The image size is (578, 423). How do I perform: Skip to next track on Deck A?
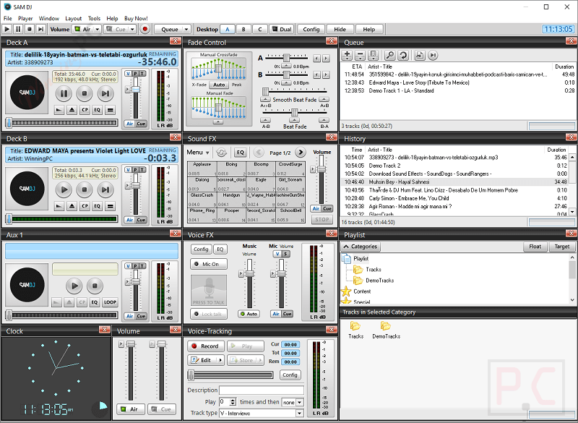pos(105,94)
